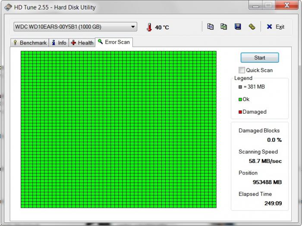
Task: Click the green Ok legend swatch
Action: (240, 99)
